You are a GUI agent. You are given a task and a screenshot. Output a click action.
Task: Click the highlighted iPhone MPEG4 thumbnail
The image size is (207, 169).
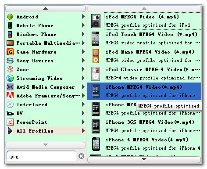tap(96, 91)
